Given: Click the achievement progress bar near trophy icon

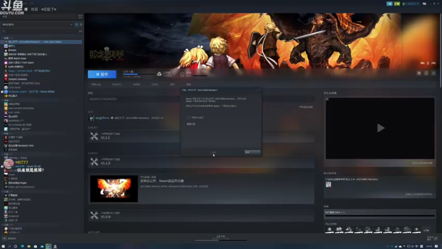Looking at the screenshot, I should click(200, 76).
